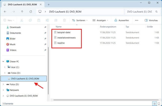Open Bilder in the sidebar

12,39
